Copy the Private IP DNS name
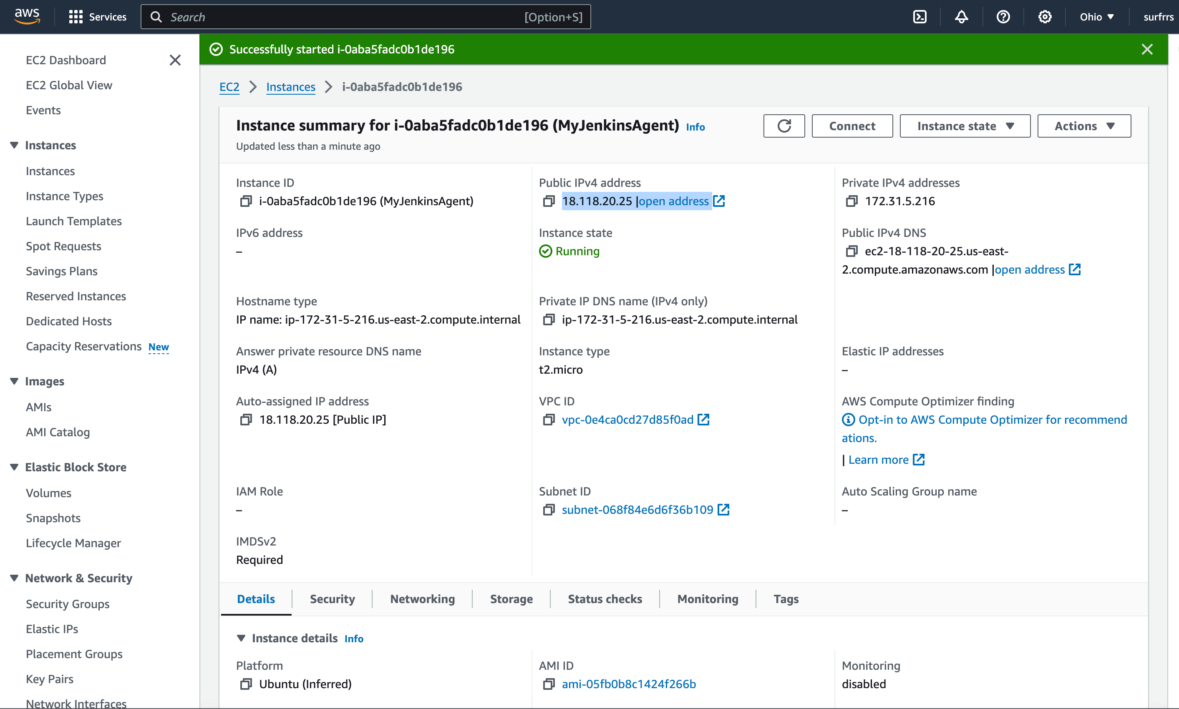The width and height of the screenshot is (1179, 709). pos(549,319)
